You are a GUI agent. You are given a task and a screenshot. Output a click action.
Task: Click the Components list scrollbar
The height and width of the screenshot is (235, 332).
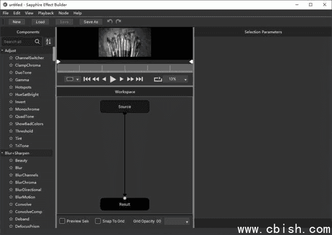click(54, 54)
